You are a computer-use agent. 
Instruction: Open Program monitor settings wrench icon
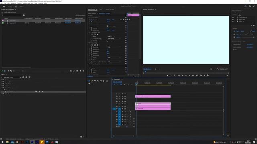(x=218, y=69)
